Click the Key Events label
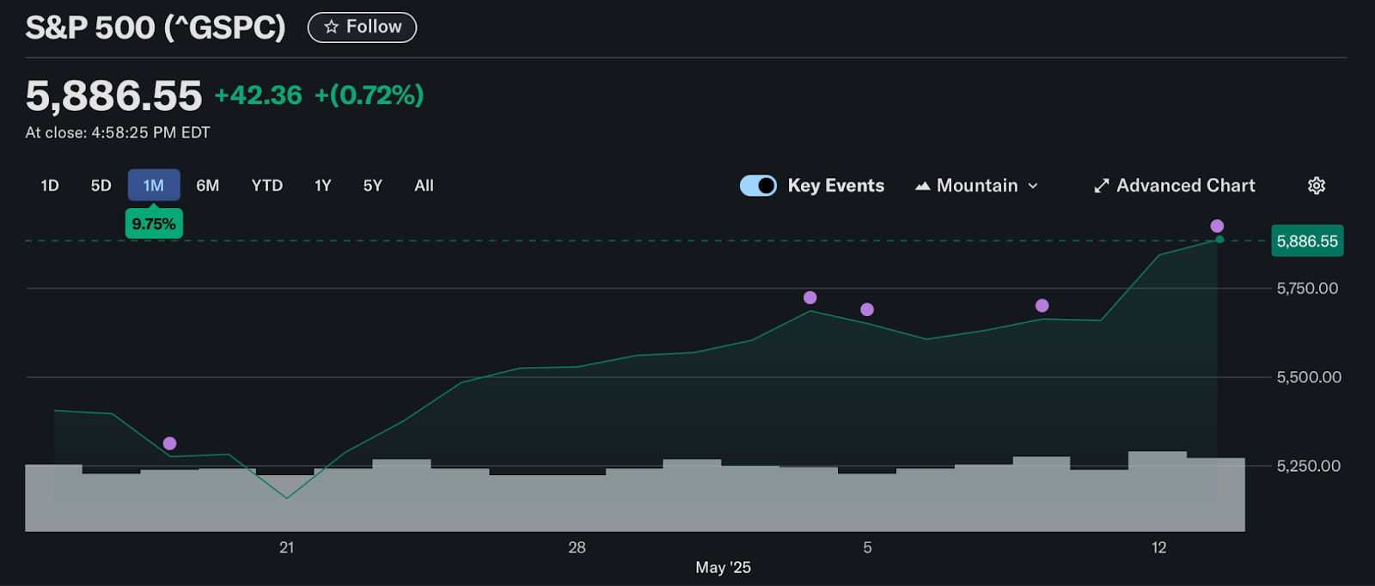This screenshot has height=586, width=1375. coord(835,186)
